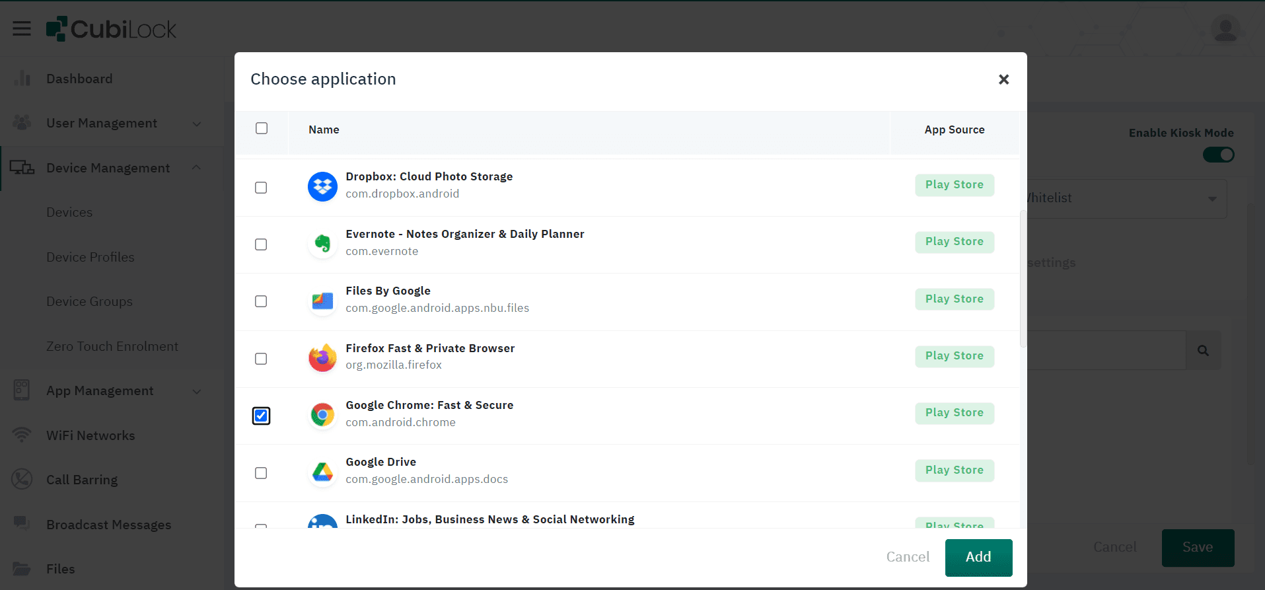Image resolution: width=1265 pixels, height=590 pixels.
Task: Click the LinkedIn app row title
Action: [x=489, y=519]
